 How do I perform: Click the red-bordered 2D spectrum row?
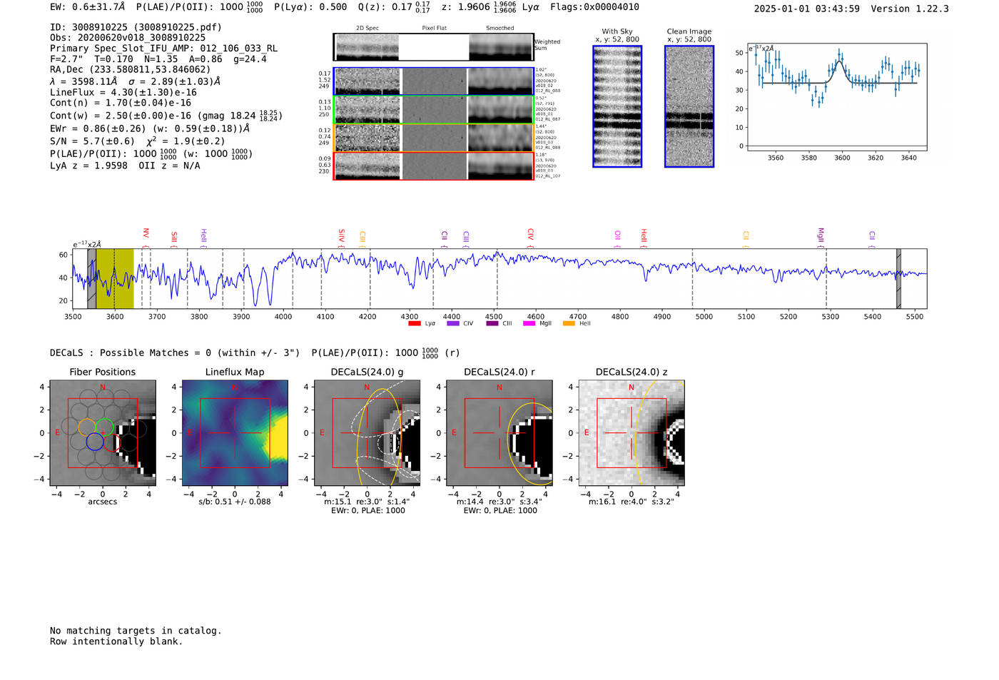tap(434, 166)
